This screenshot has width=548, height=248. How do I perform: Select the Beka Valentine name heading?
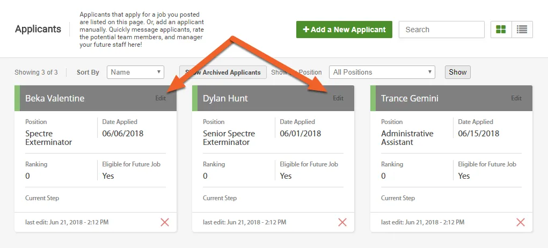tap(55, 98)
